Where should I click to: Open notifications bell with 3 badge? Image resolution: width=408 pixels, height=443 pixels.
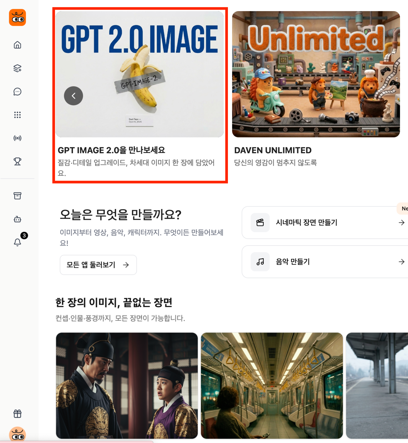[x=17, y=242]
